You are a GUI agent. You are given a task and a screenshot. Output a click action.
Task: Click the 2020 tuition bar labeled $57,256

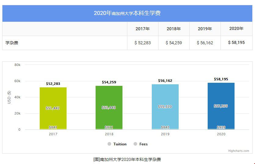point(221,106)
